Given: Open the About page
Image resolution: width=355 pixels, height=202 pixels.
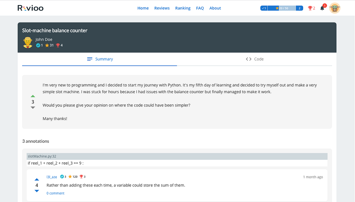Looking at the screenshot, I should [215, 8].
